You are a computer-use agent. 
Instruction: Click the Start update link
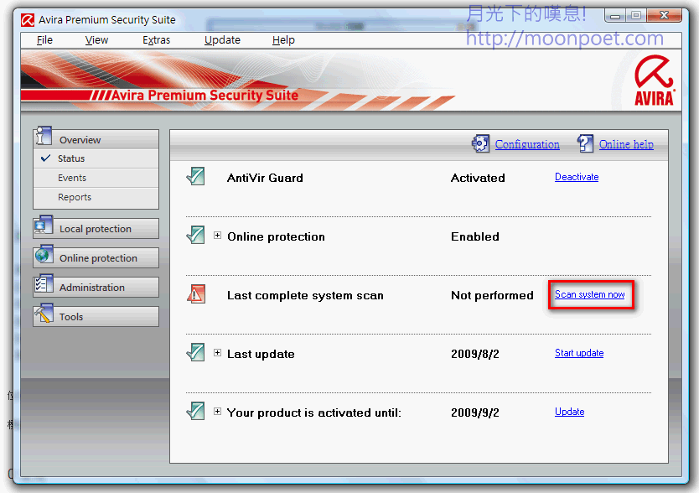[x=579, y=353]
